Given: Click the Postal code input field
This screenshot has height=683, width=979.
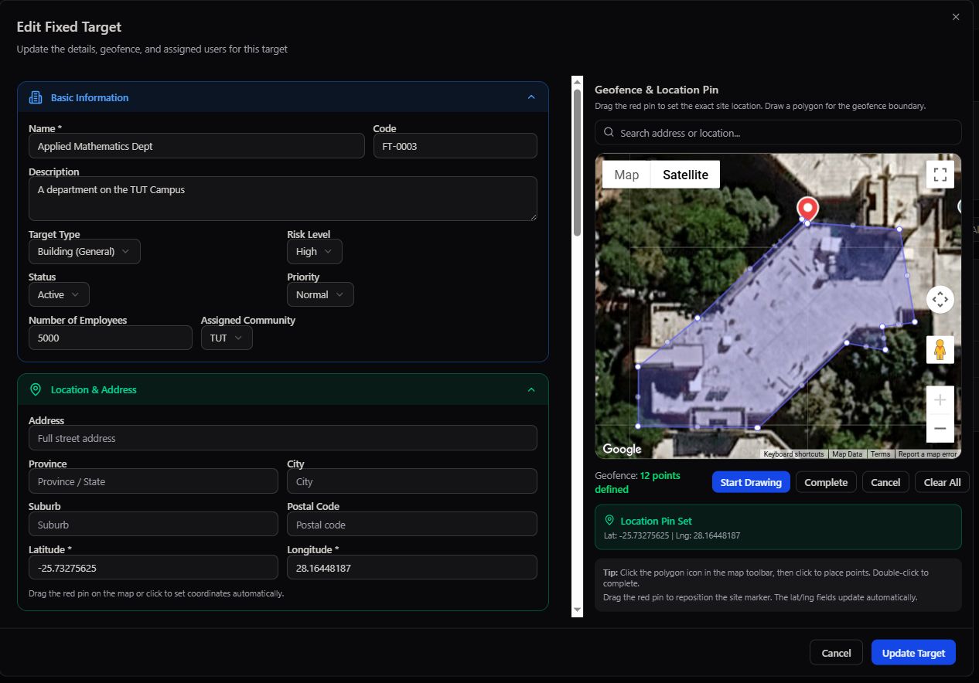Looking at the screenshot, I should [x=412, y=525].
